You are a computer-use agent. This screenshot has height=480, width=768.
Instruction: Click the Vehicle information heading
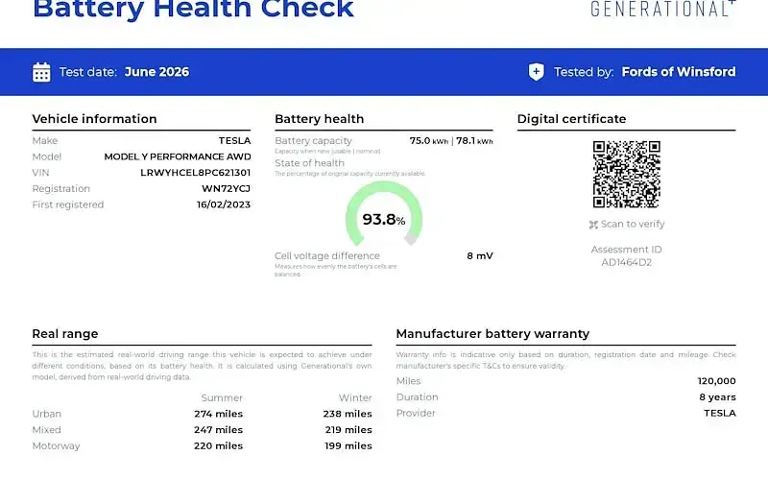(x=94, y=119)
